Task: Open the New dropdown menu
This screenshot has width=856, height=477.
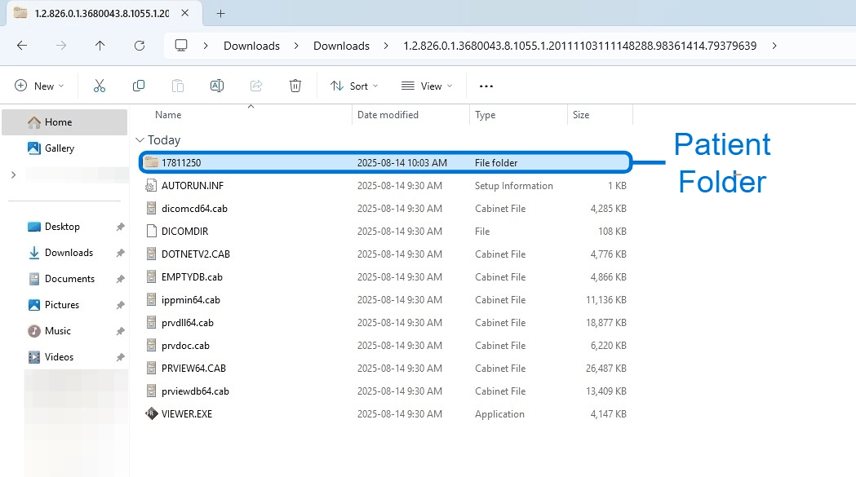Action: (x=39, y=86)
